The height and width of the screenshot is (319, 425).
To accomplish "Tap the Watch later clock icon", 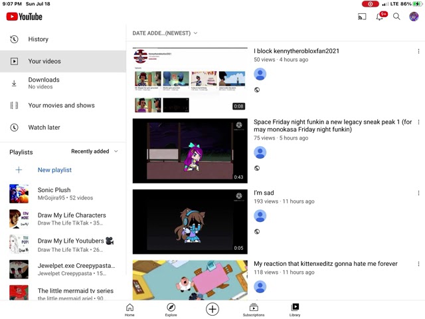I will (14, 128).
